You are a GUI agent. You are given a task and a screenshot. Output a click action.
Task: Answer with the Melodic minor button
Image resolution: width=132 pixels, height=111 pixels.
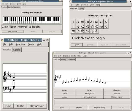pos(117,97)
